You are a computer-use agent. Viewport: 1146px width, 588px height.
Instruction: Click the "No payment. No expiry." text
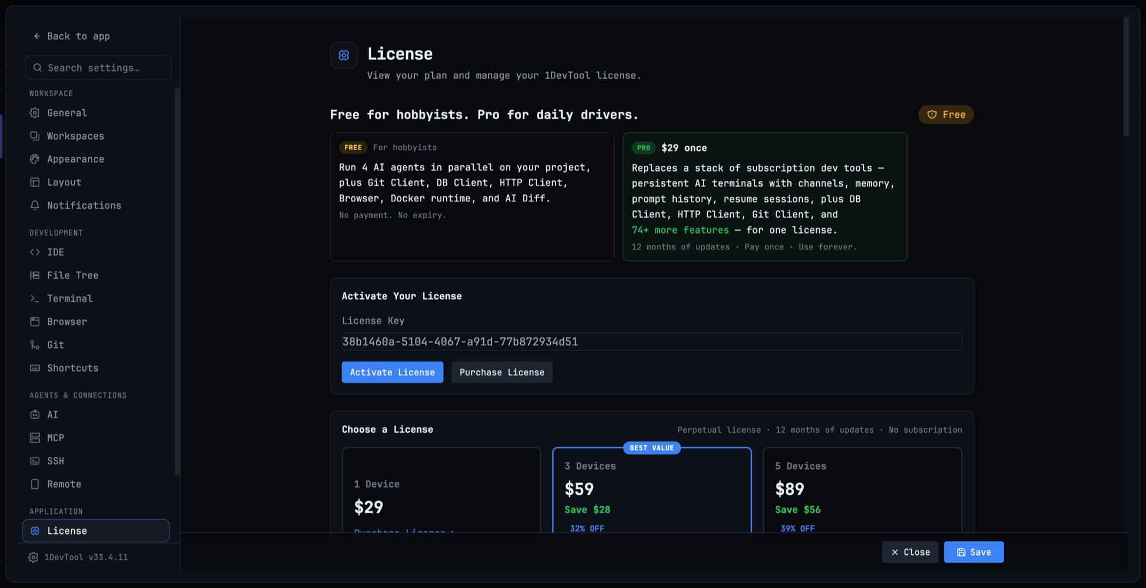click(392, 215)
